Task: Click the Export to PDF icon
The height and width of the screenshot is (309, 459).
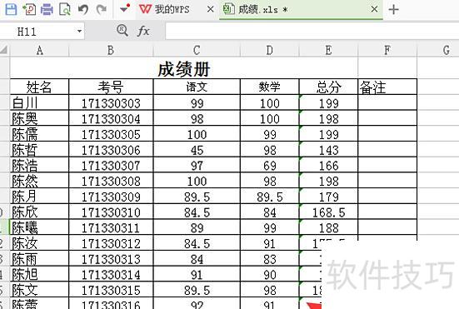Action: tap(29, 10)
